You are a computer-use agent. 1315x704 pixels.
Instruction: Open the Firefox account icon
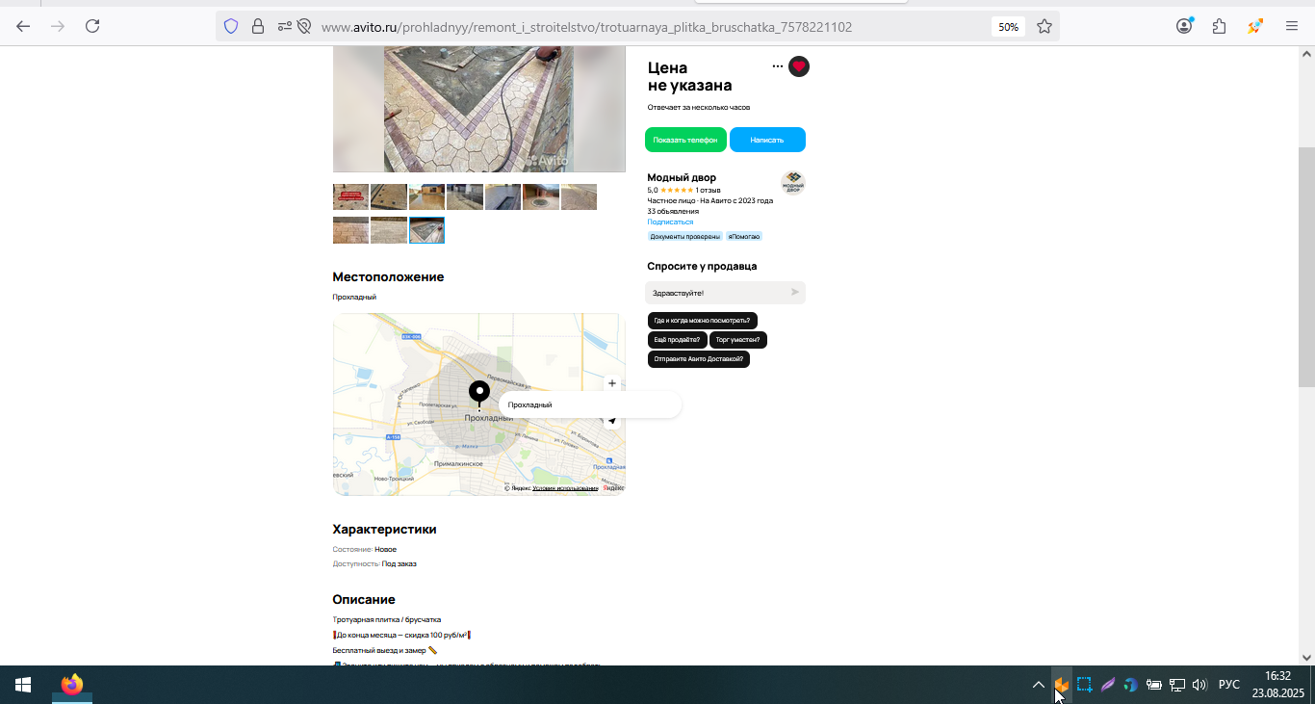click(x=1184, y=26)
